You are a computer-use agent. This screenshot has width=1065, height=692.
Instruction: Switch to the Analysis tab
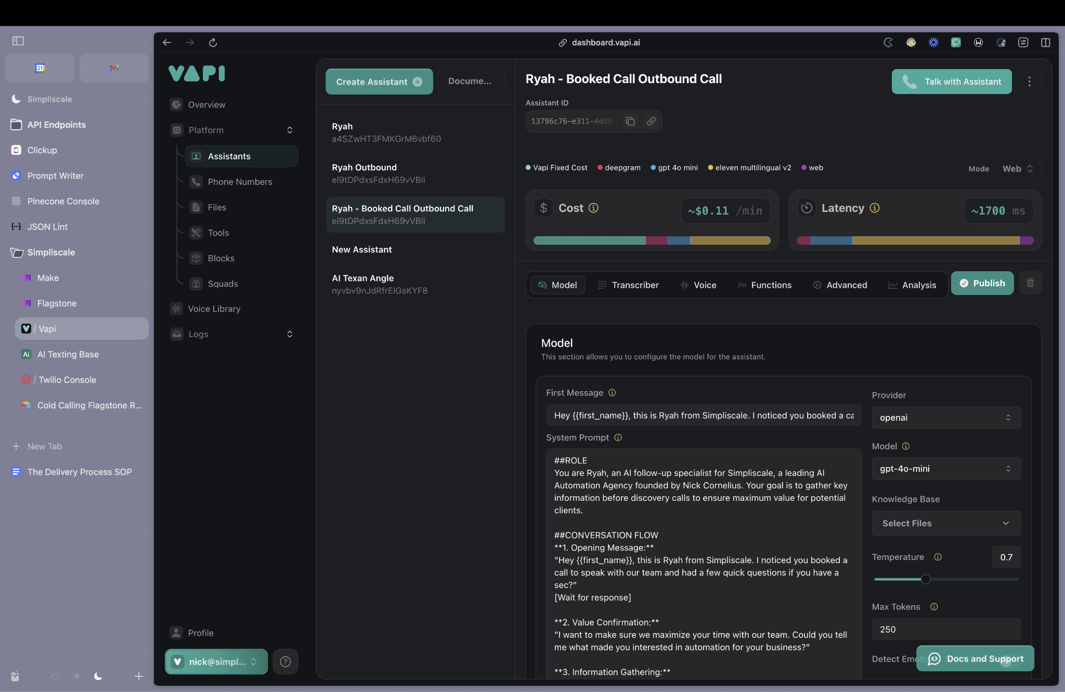tap(913, 285)
